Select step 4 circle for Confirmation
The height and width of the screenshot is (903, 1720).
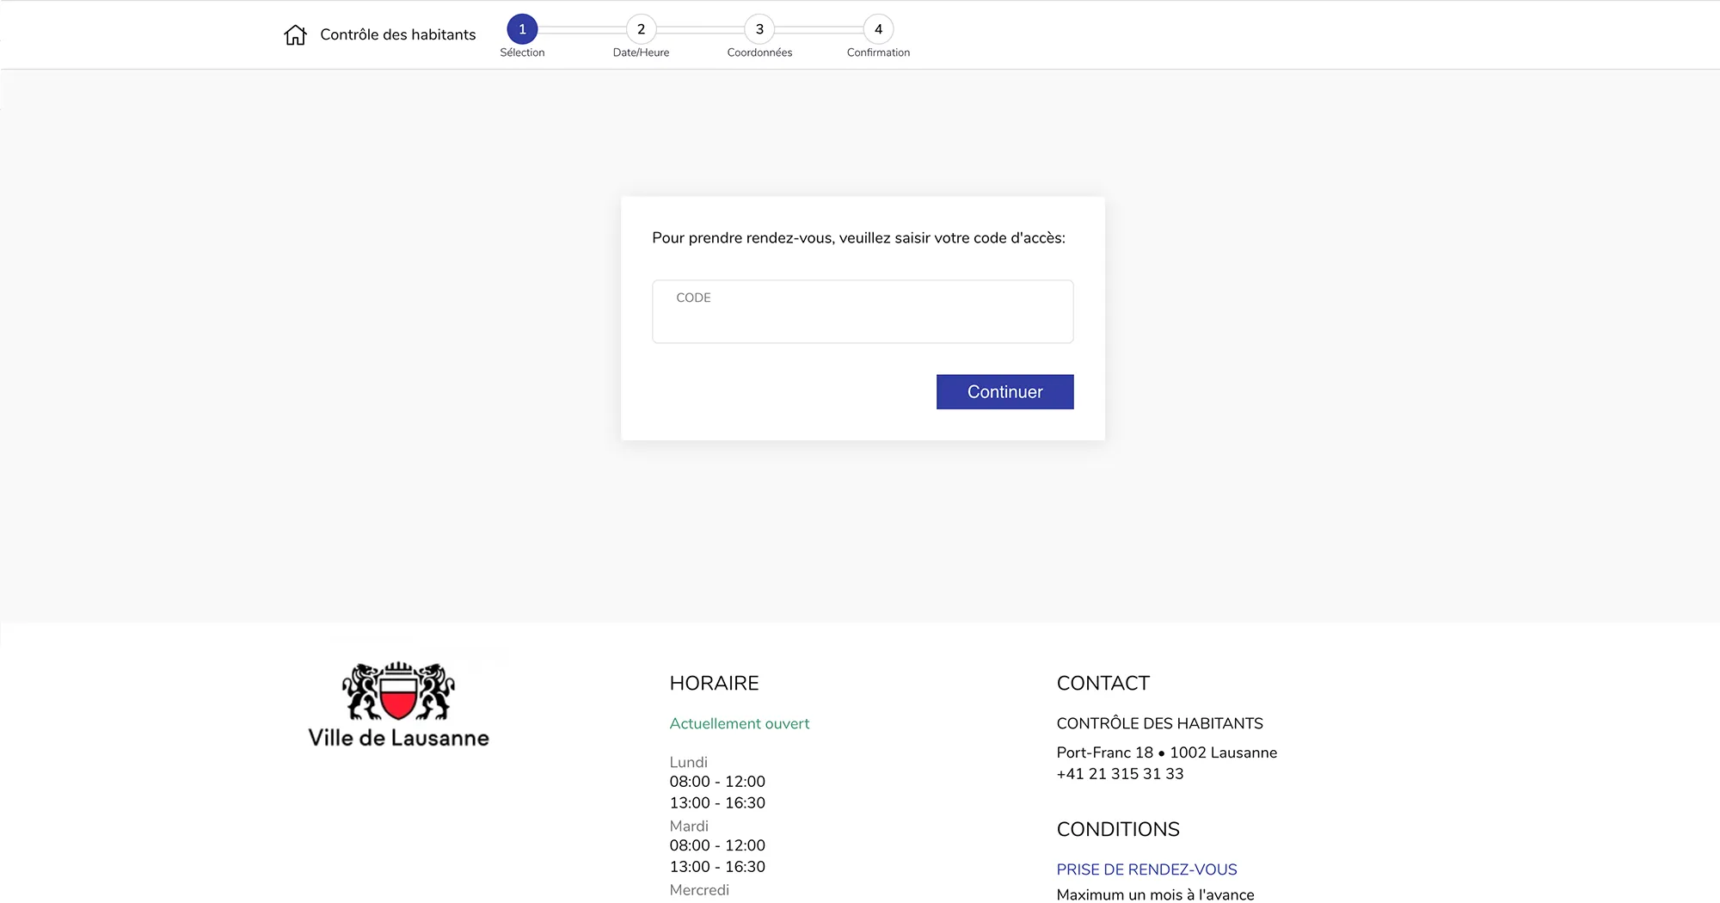click(878, 29)
